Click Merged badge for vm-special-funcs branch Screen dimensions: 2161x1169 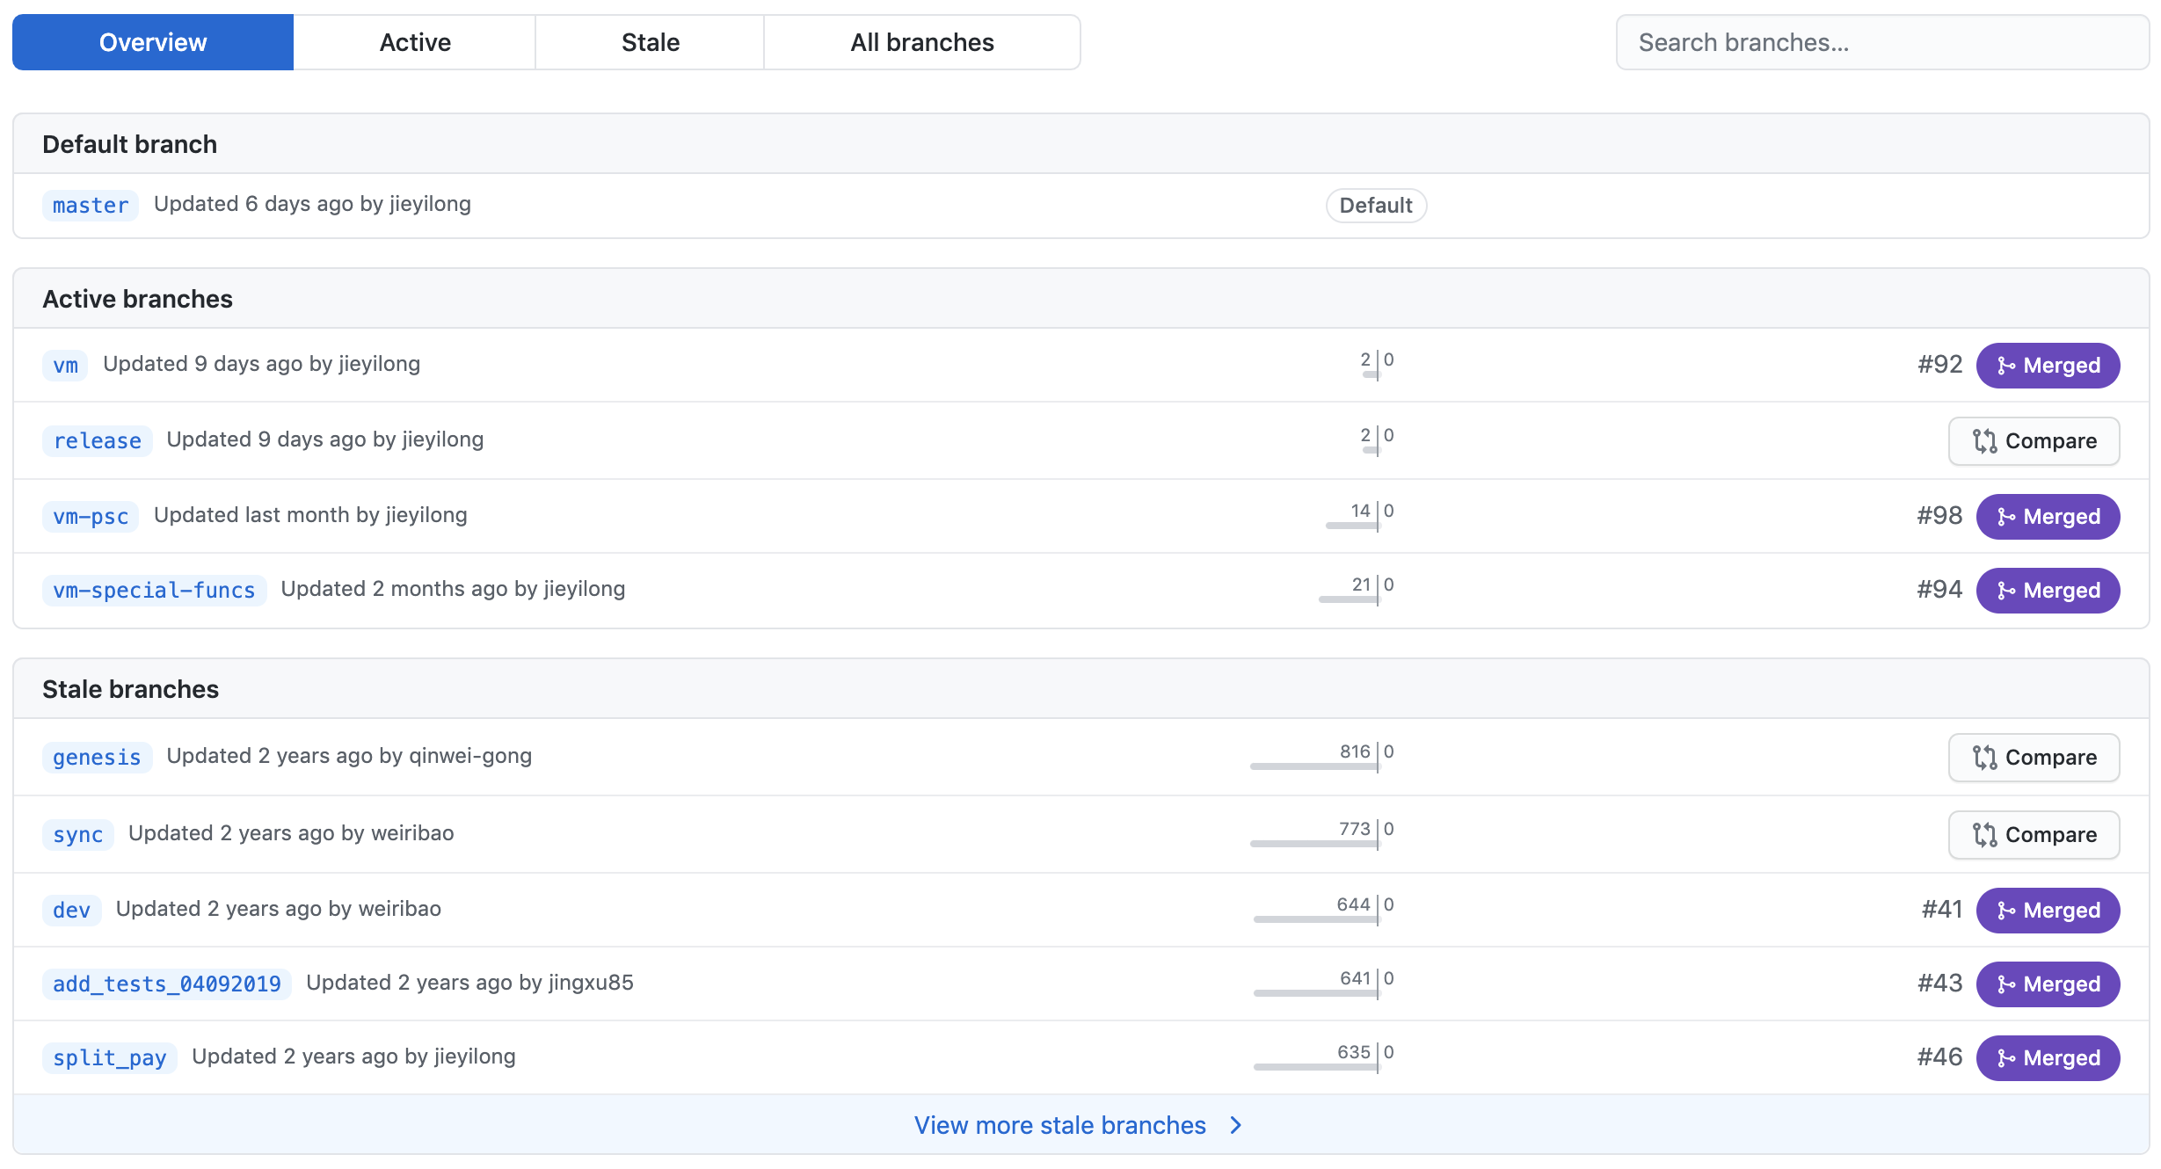[x=2047, y=591]
